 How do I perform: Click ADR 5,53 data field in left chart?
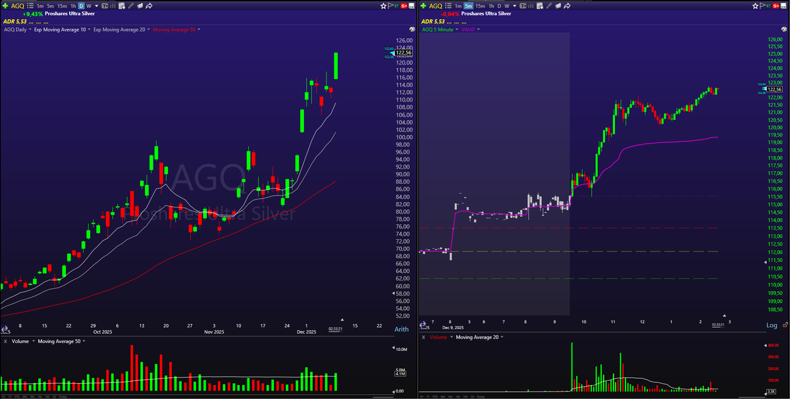pos(15,22)
